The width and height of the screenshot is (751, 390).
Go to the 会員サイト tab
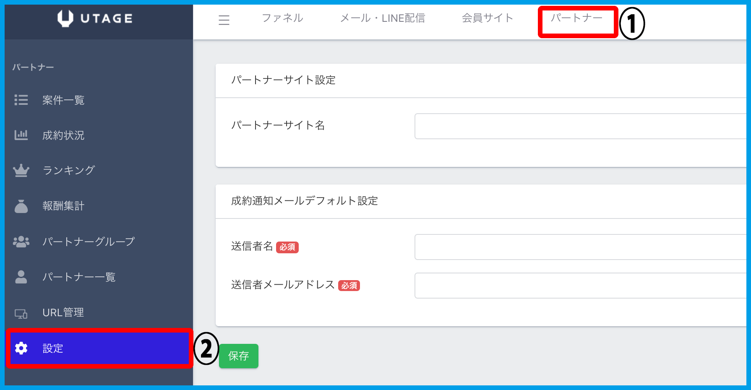coord(488,18)
